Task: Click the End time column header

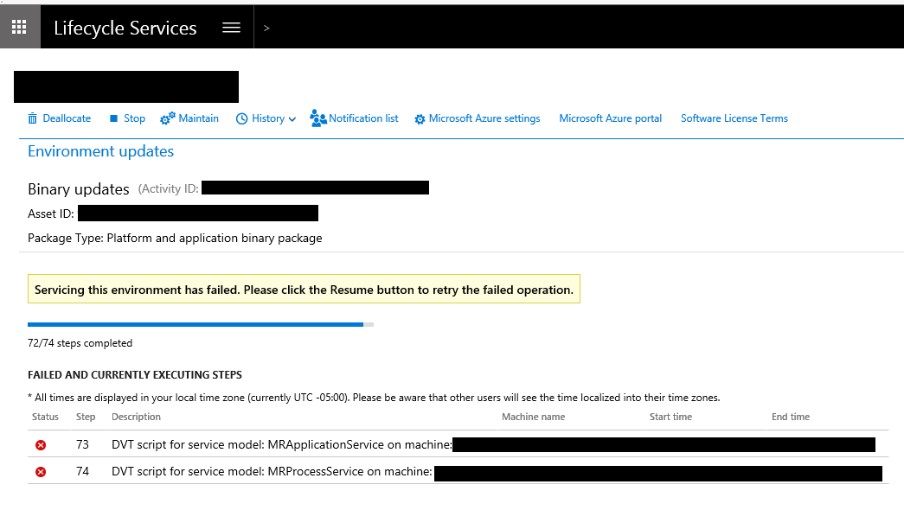Action: point(791,417)
